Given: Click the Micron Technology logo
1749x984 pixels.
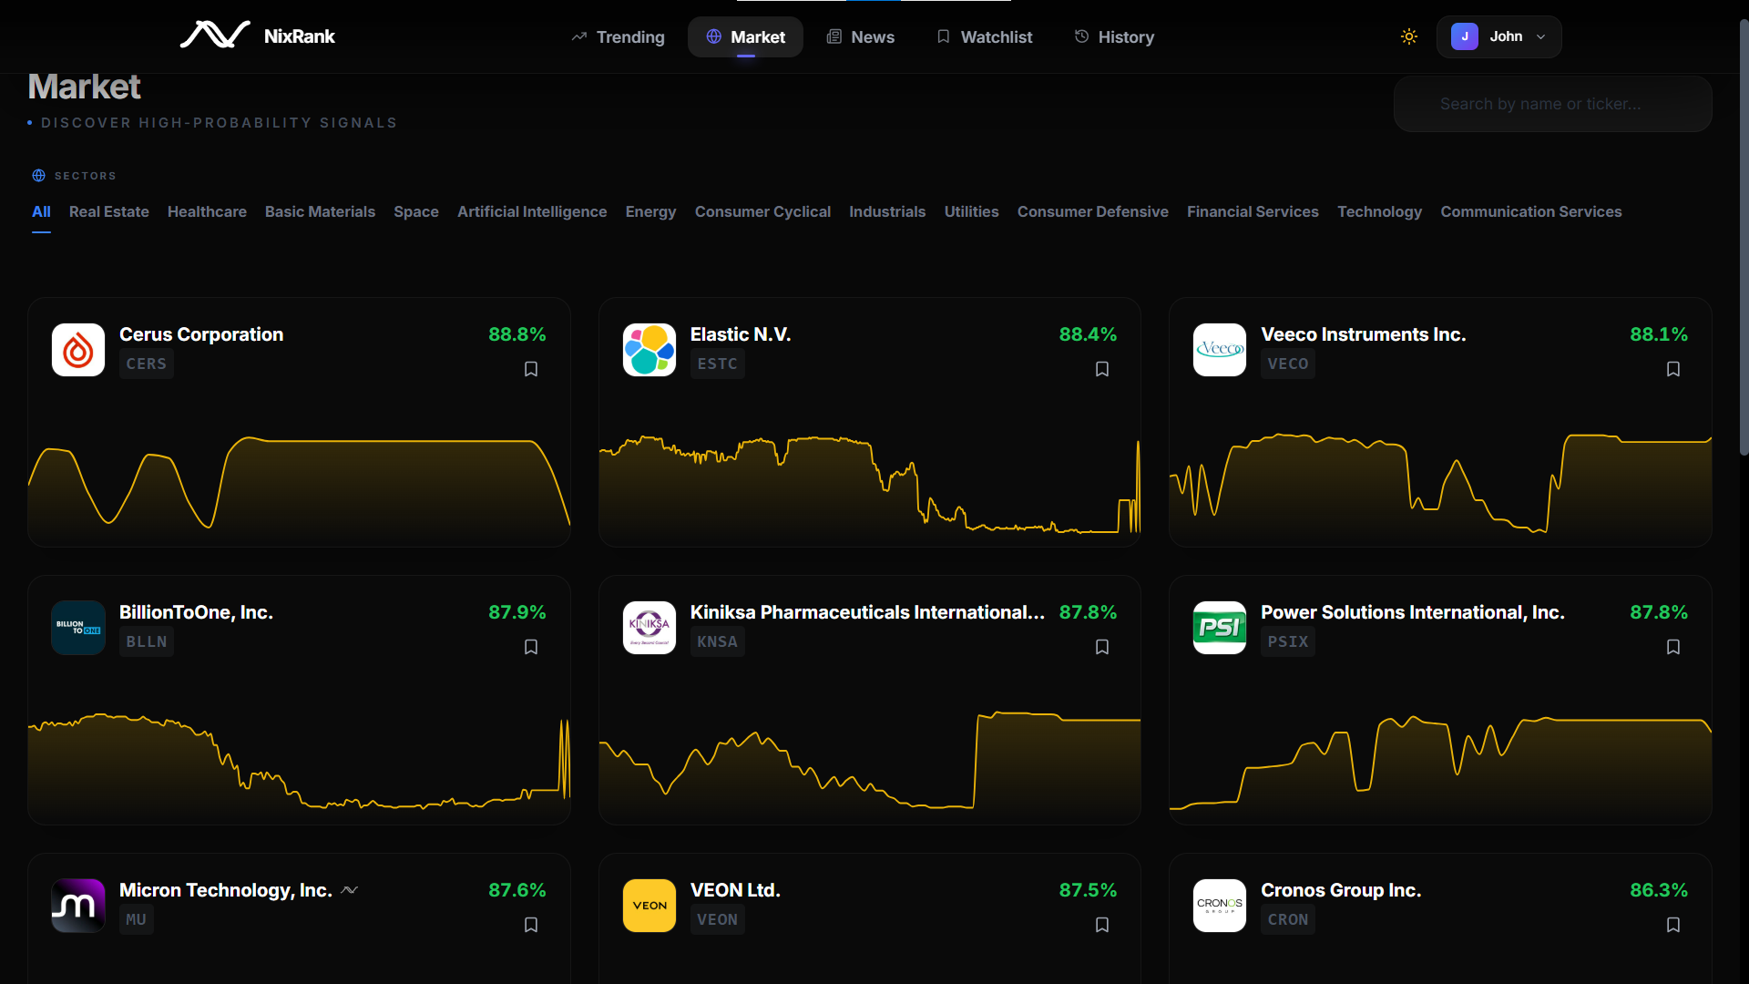Looking at the screenshot, I should 78,906.
